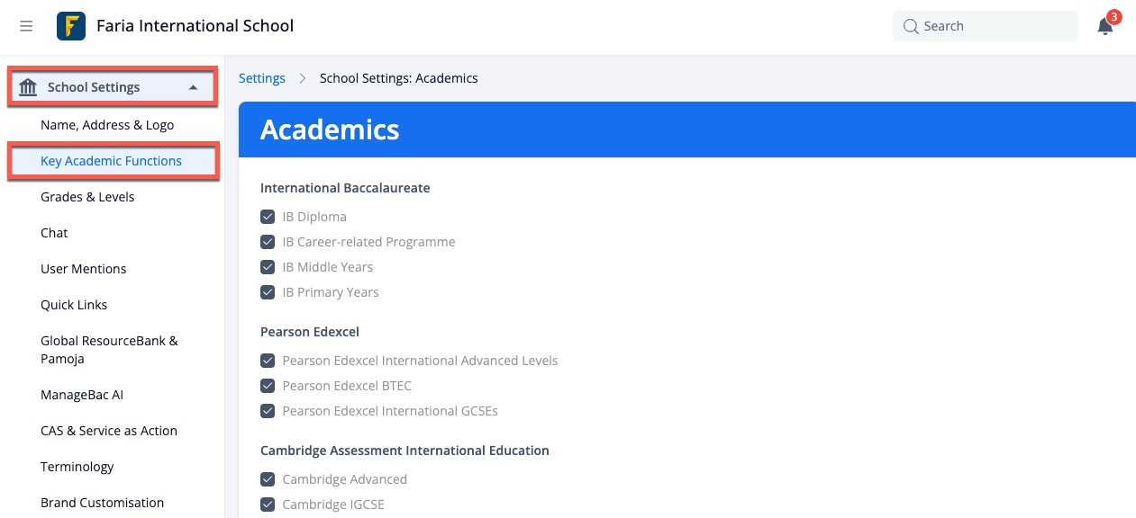The image size is (1136, 518).
Task: Click the Academics page title
Action: [x=330, y=129]
